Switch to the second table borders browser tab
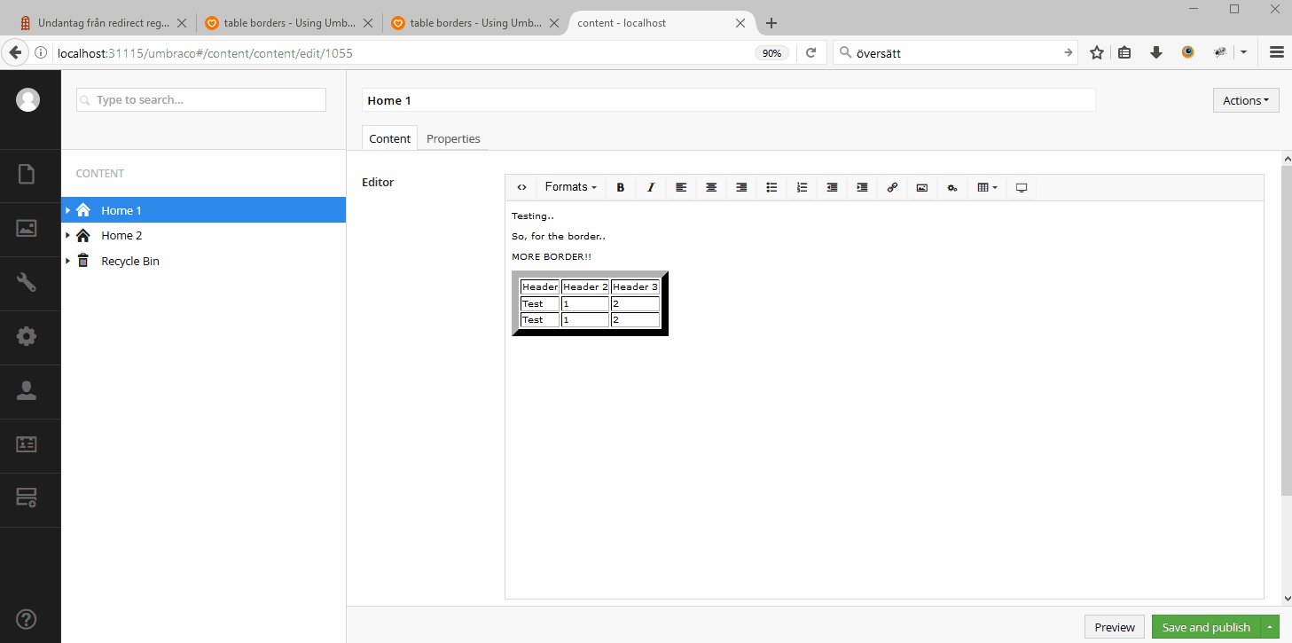Image resolution: width=1292 pixels, height=643 pixels. [x=474, y=23]
